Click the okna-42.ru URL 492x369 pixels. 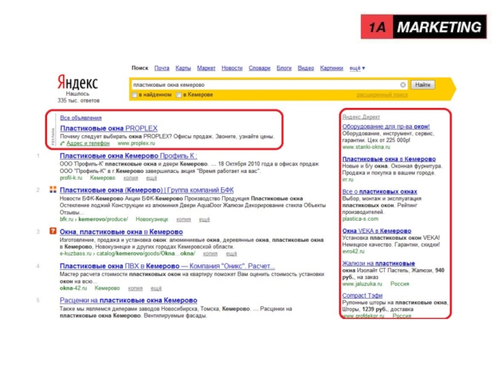coord(73,288)
